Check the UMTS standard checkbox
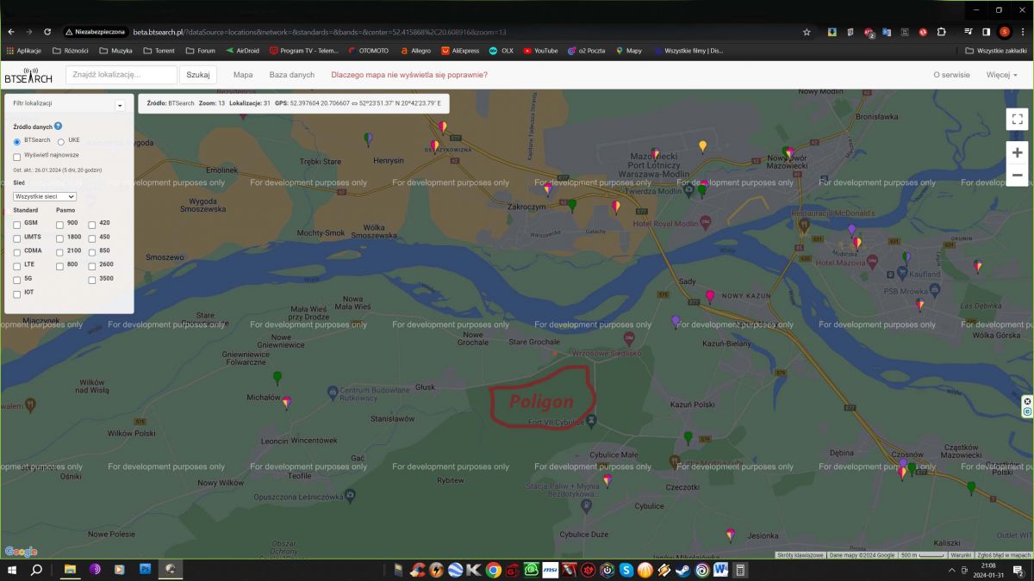1034x581 pixels. click(17, 238)
